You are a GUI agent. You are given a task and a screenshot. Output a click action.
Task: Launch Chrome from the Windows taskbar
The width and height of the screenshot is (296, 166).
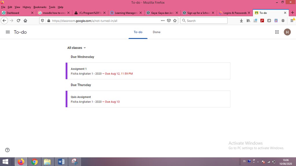[x=34, y=162]
